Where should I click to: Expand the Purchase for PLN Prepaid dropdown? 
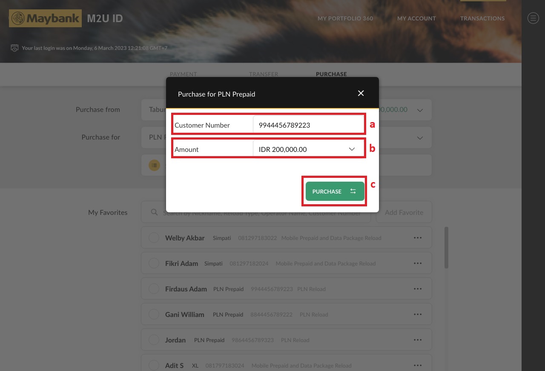tap(420, 137)
